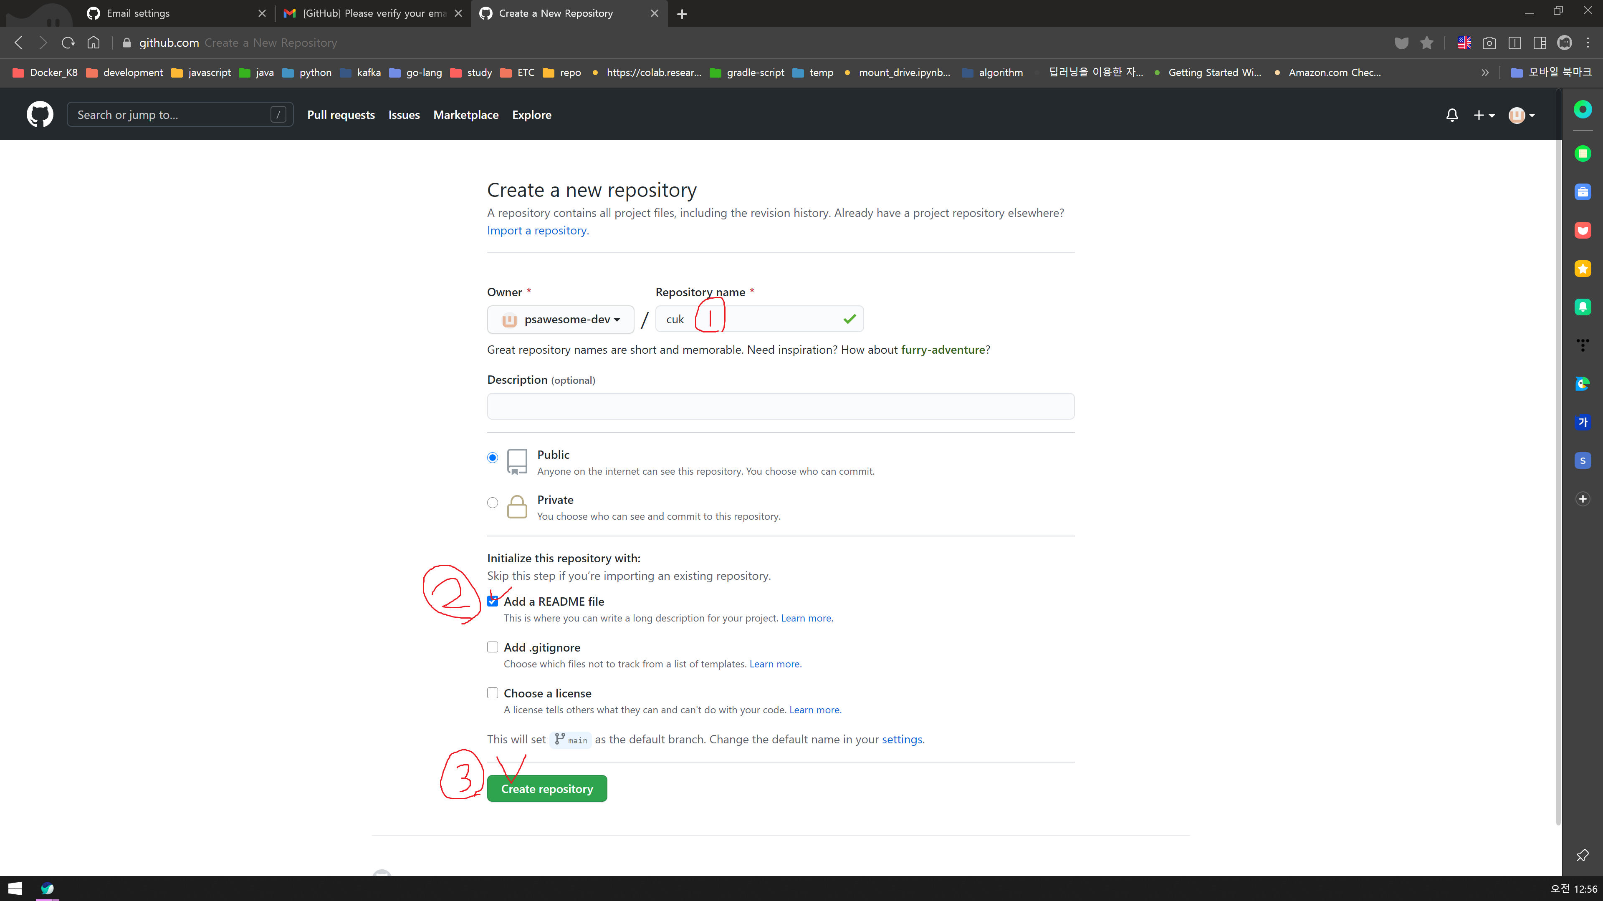
Task: Switch to the Email settings tab
Action: click(x=138, y=13)
